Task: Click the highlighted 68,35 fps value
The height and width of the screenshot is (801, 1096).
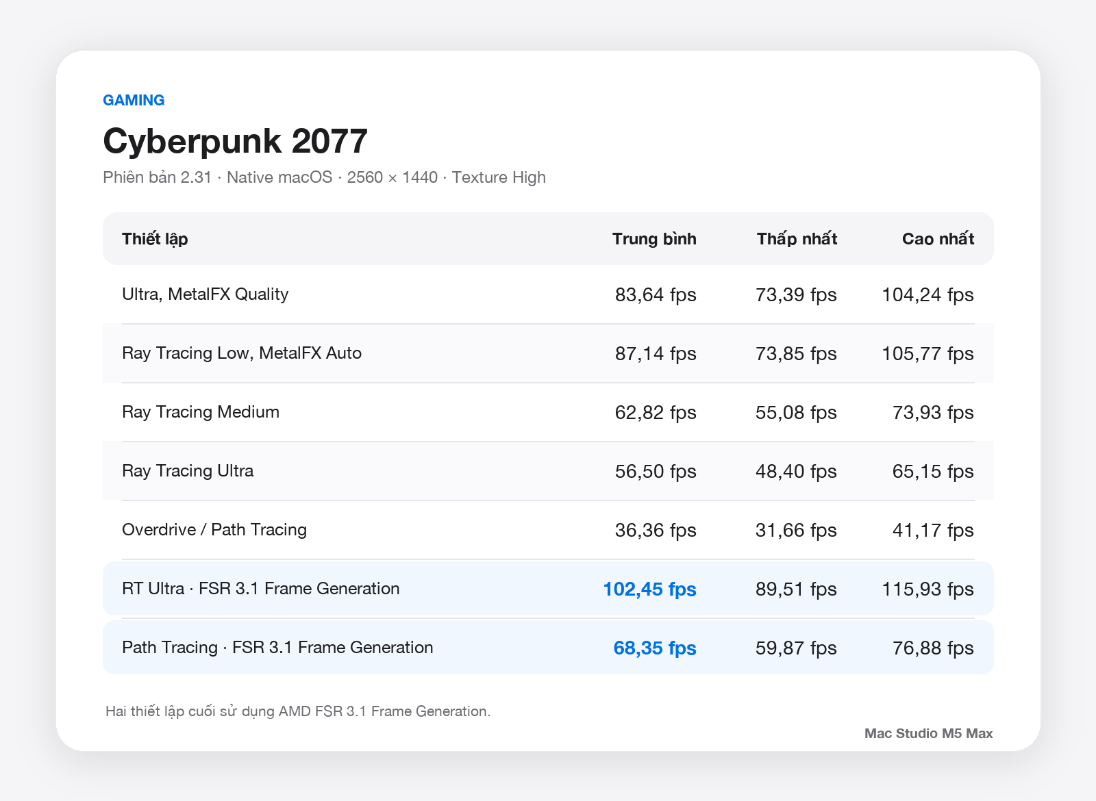Action: coord(655,648)
